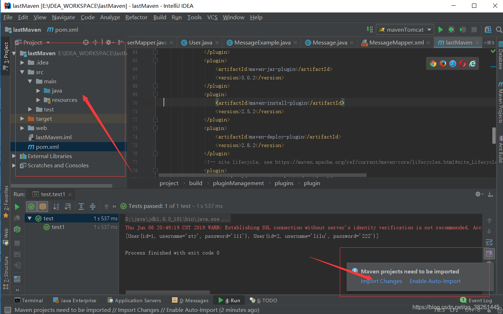Toggle the 1: Project side tool window
Screen dimensions: 503x314
[x=6, y=56]
